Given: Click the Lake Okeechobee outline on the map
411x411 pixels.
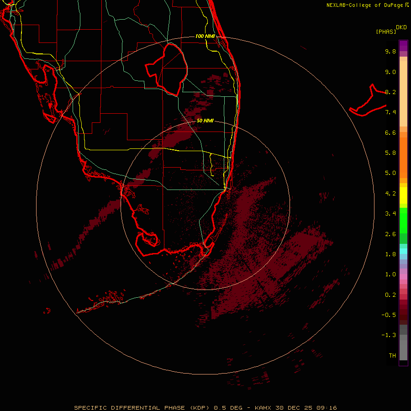Looking at the screenshot, I should coord(167,69).
